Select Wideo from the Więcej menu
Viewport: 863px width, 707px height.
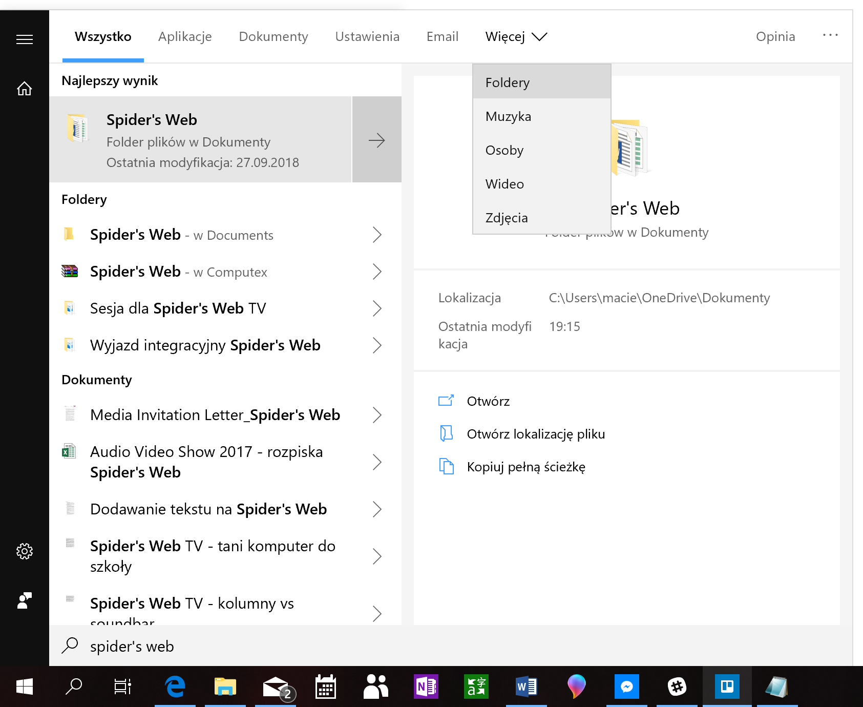[542, 184]
